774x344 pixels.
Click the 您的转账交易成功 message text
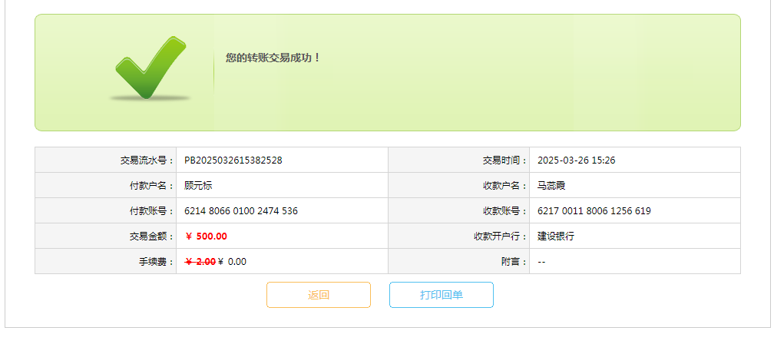[273, 58]
